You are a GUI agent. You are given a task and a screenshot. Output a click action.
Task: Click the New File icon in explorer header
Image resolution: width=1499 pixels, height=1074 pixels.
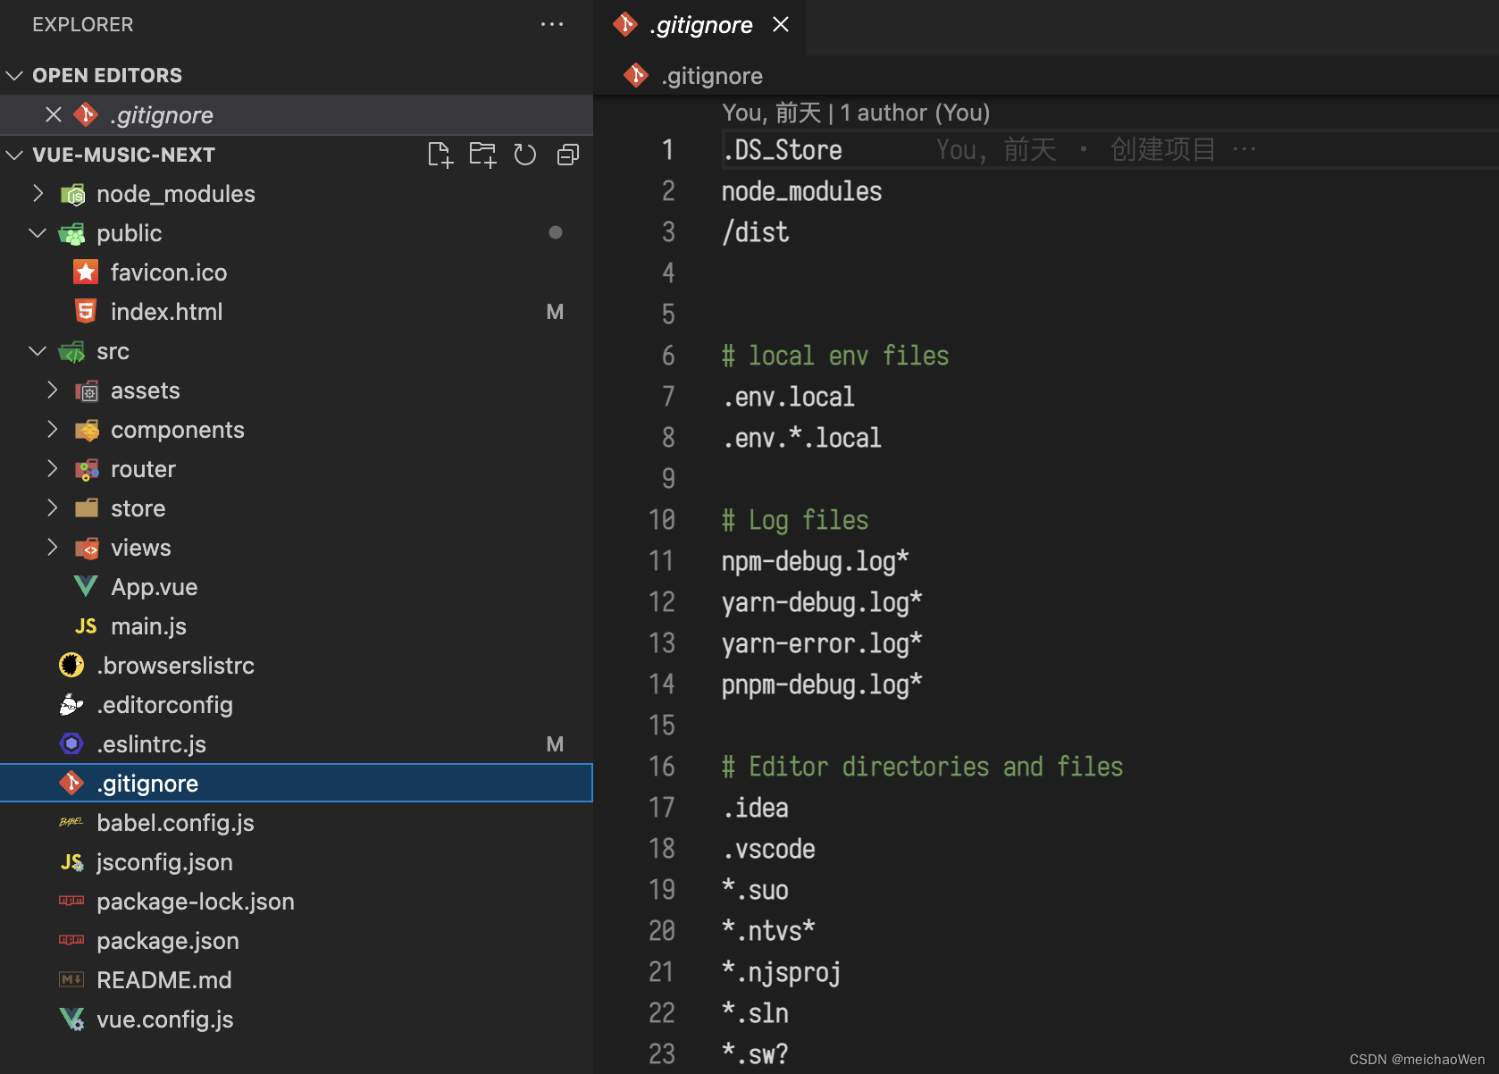[x=440, y=155]
